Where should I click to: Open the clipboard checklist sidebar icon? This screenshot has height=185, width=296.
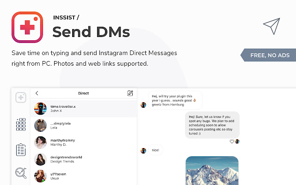[21, 150]
